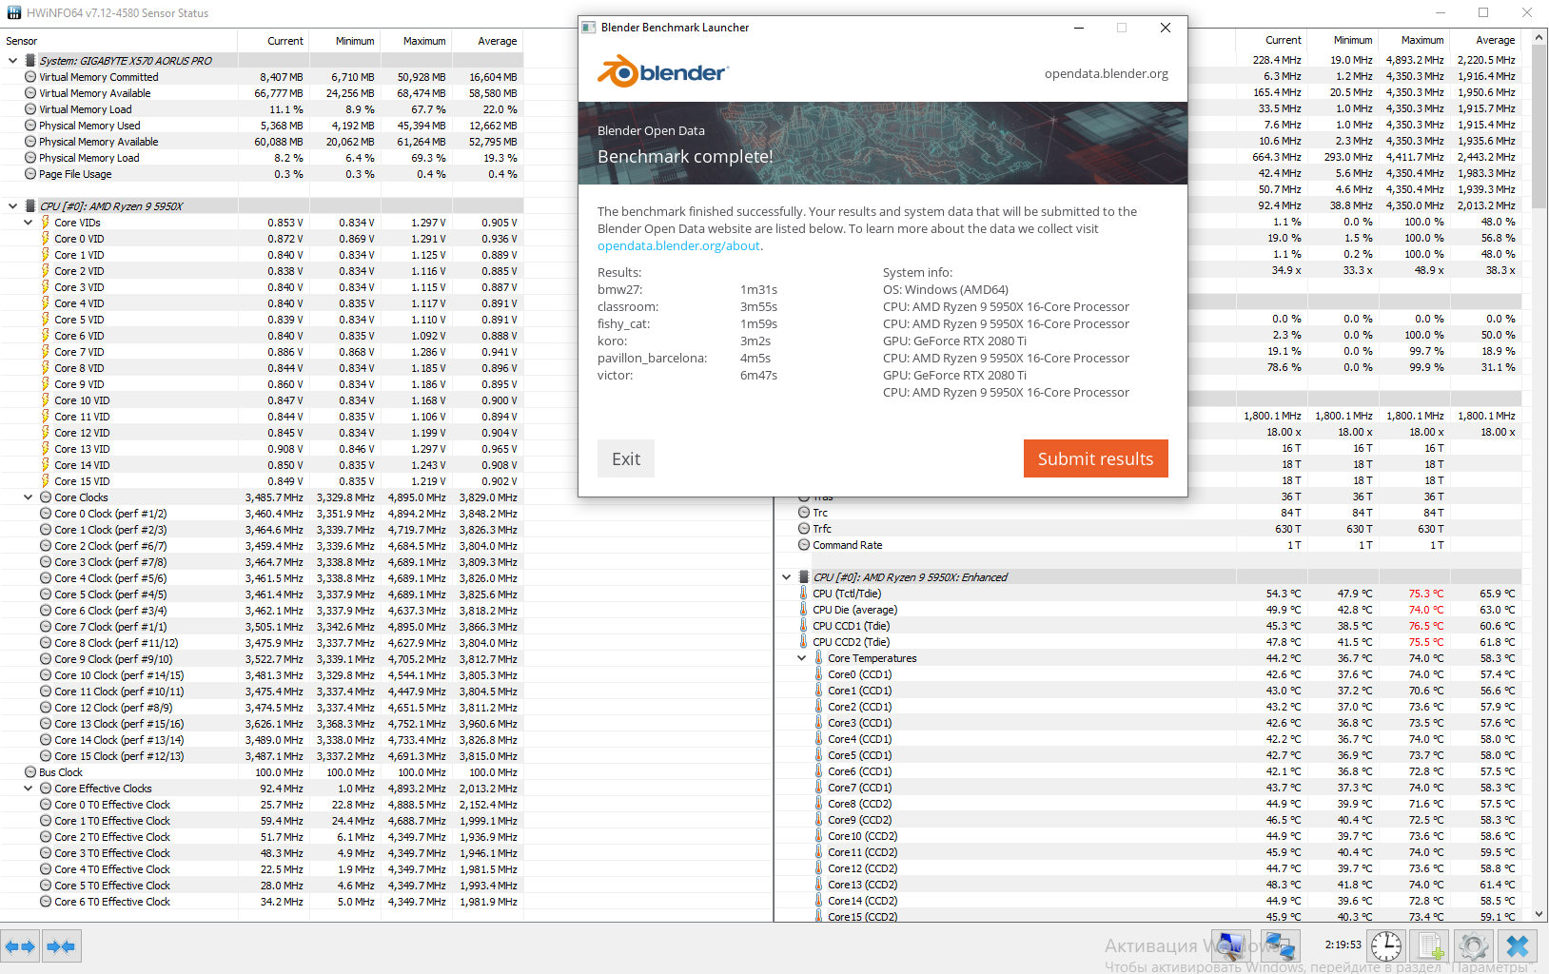Image resolution: width=1549 pixels, height=974 pixels.
Task: Open HWiNFO sensor settings gear icon
Action: click(x=1474, y=946)
